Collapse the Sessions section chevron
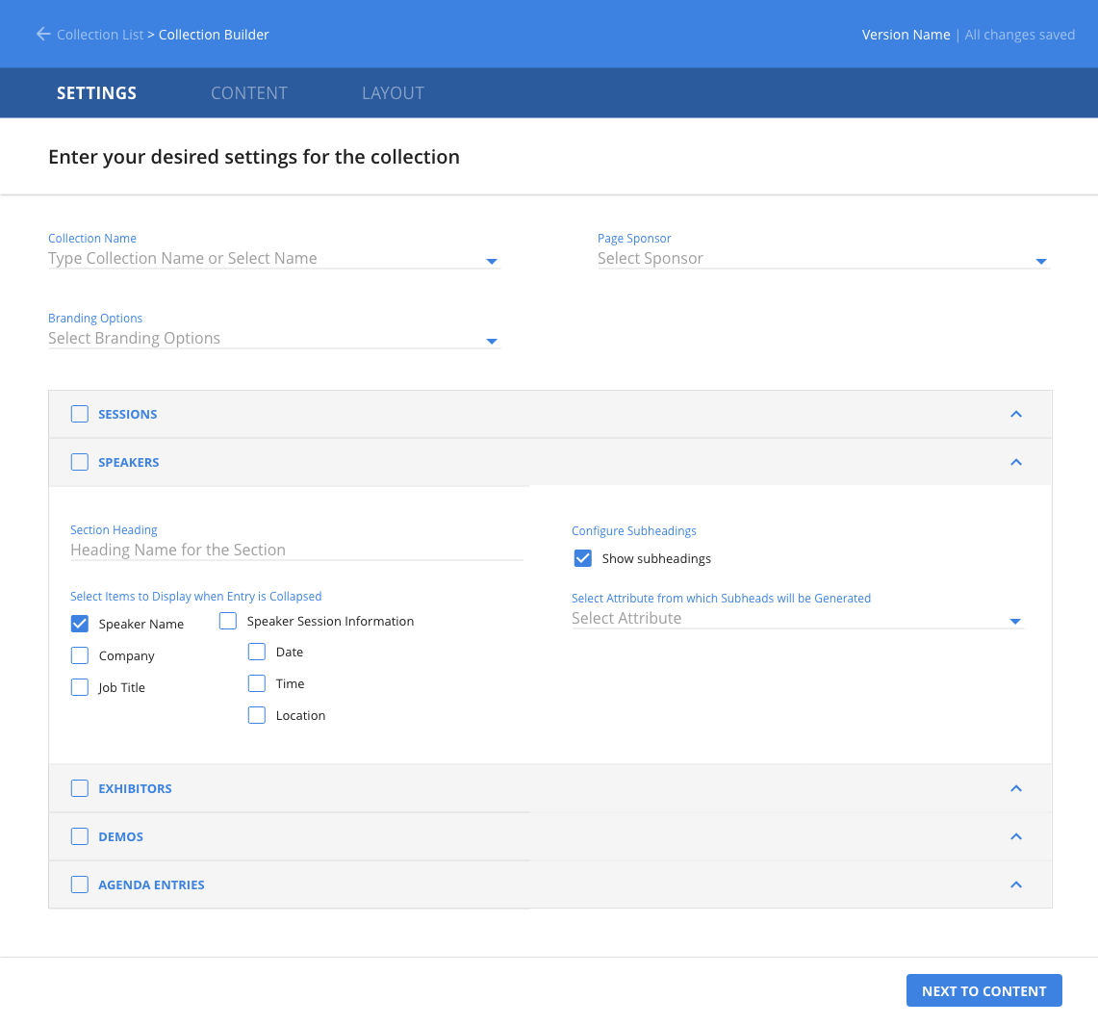The width and height of the screenshot is (1098, 1025). coord(1016,414)
